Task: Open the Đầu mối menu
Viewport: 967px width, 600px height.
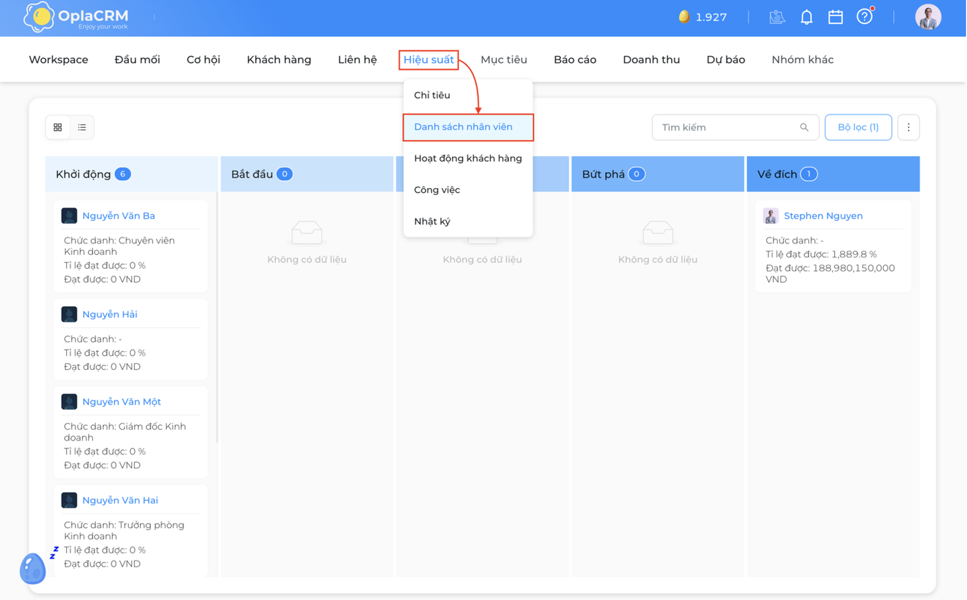Action: 137,60
